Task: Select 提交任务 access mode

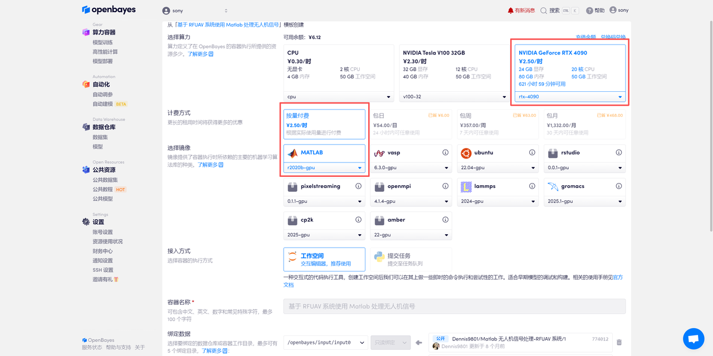Action: (411, 259)
